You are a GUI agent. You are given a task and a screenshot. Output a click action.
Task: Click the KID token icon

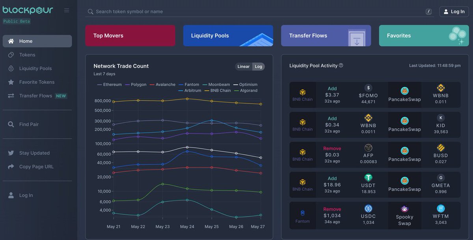tap(441, 118)
